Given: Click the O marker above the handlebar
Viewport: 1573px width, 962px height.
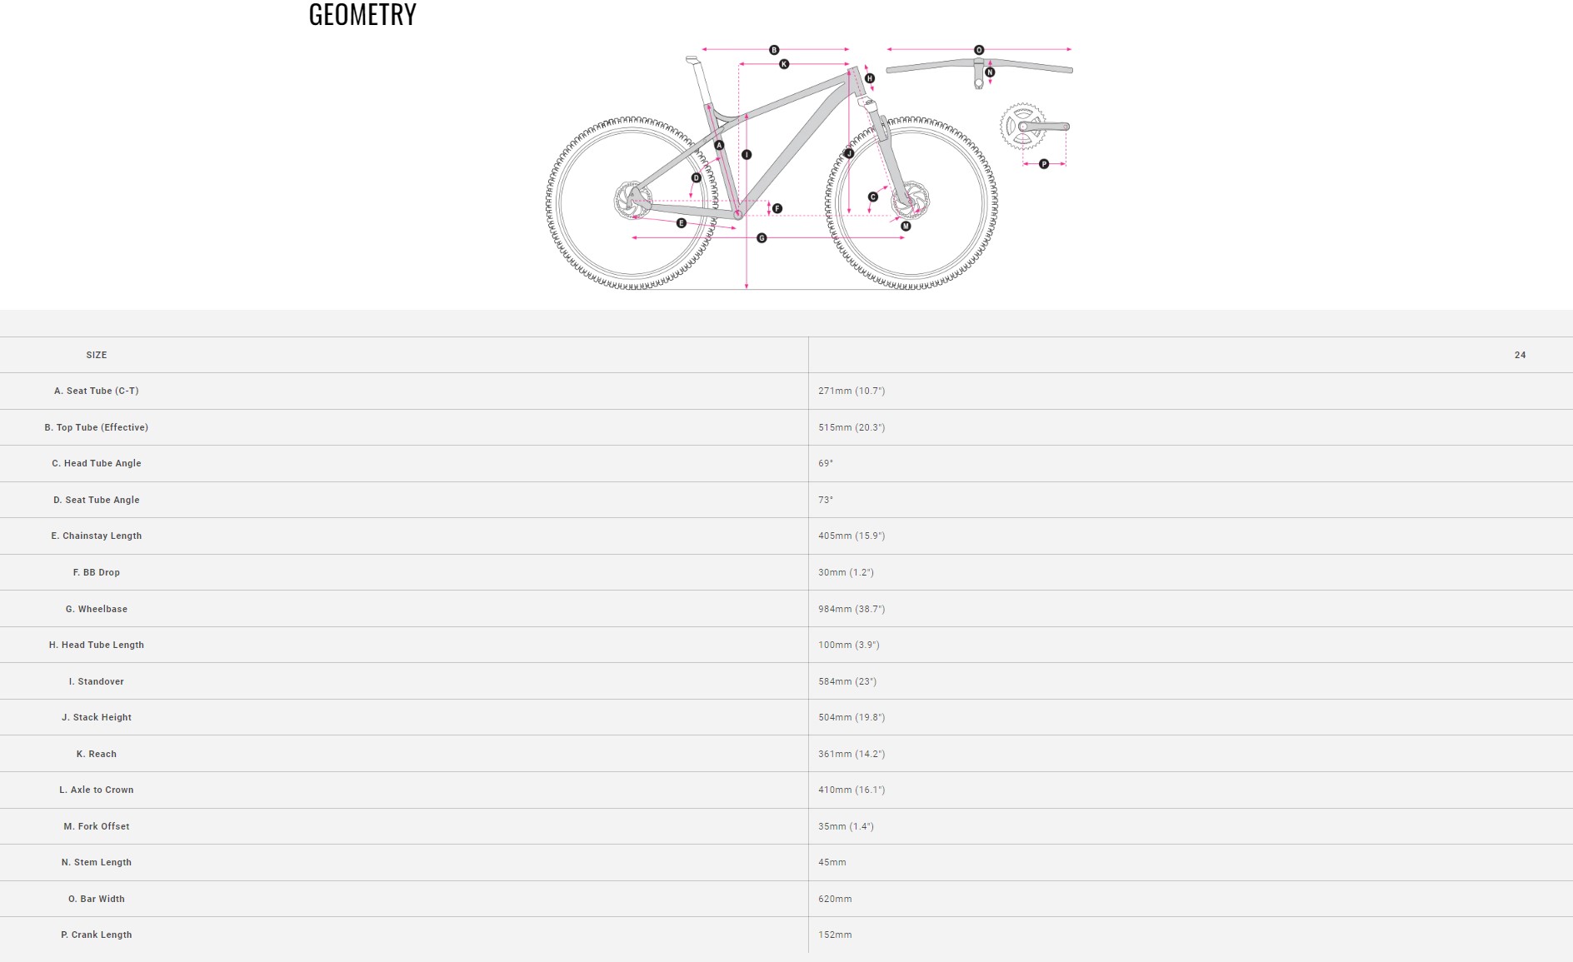Looking at the screenshot, I should point(979,50).
